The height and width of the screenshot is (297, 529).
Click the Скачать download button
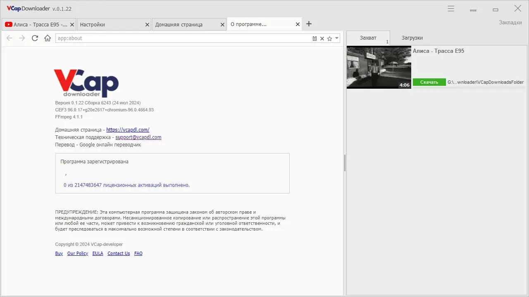tap(429, 82)
